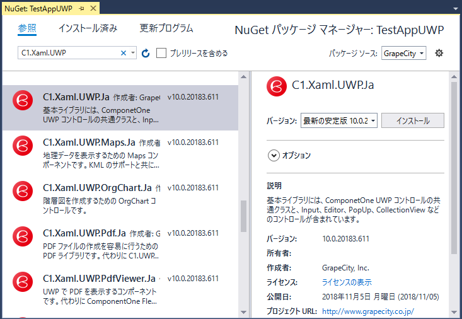Viewport: 462px width, 319px height.
Task: Click the C1.Xaml.UWP.OrgChart.Ja package icon
Action: (23, 191)
